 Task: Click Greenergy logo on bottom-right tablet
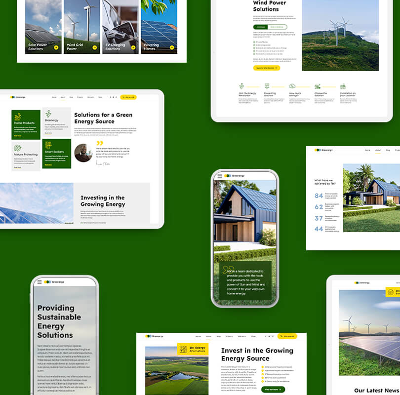362,283
